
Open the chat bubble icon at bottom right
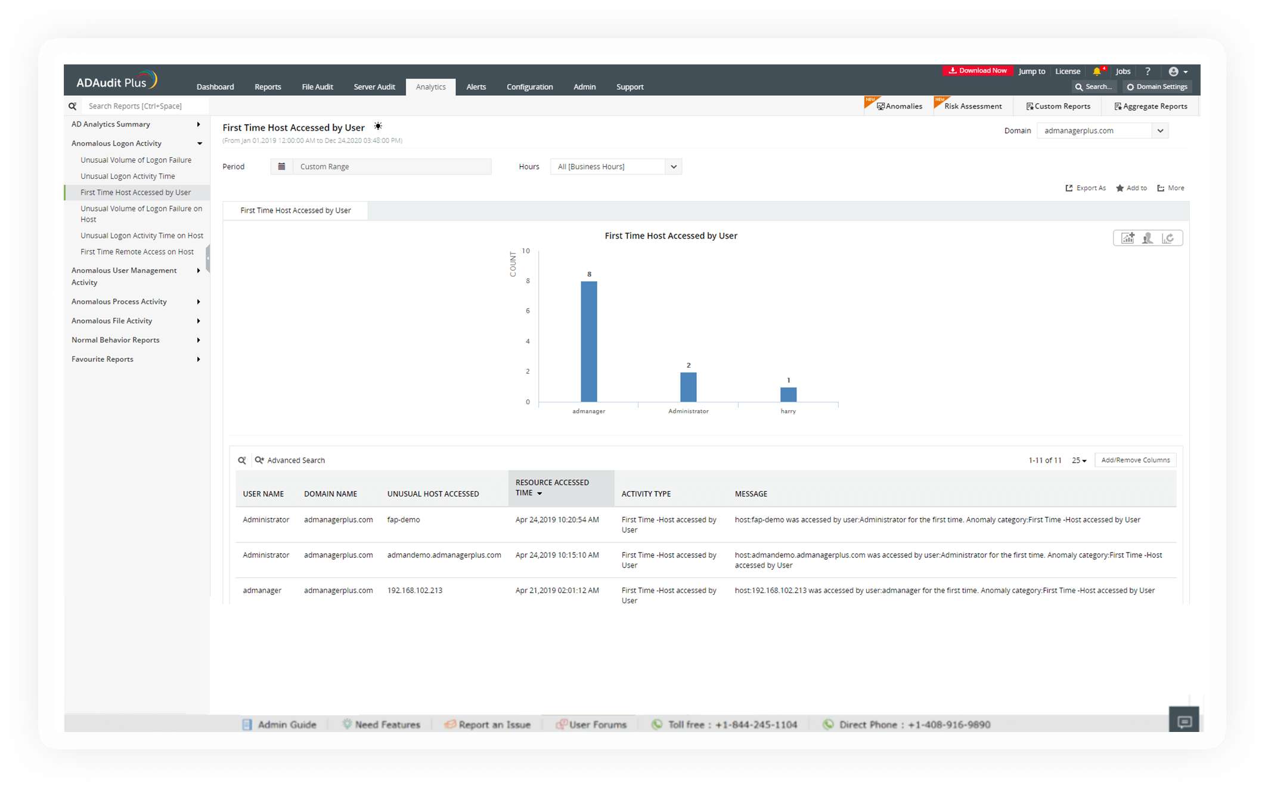[x=1184, y=722]
